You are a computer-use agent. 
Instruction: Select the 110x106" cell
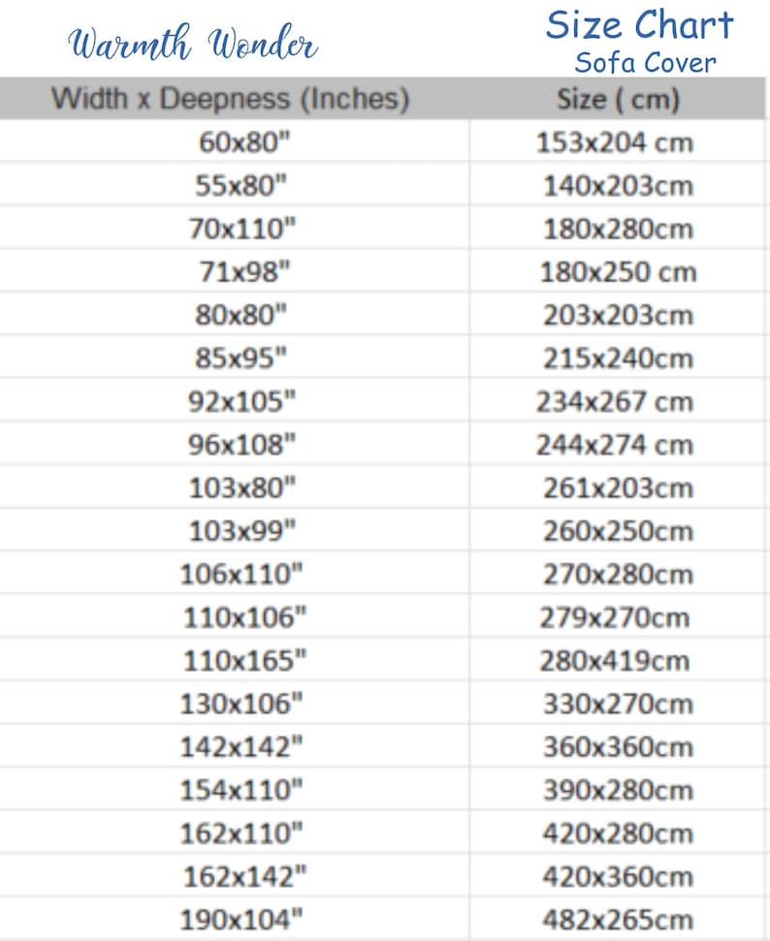[x=235, y=617]
